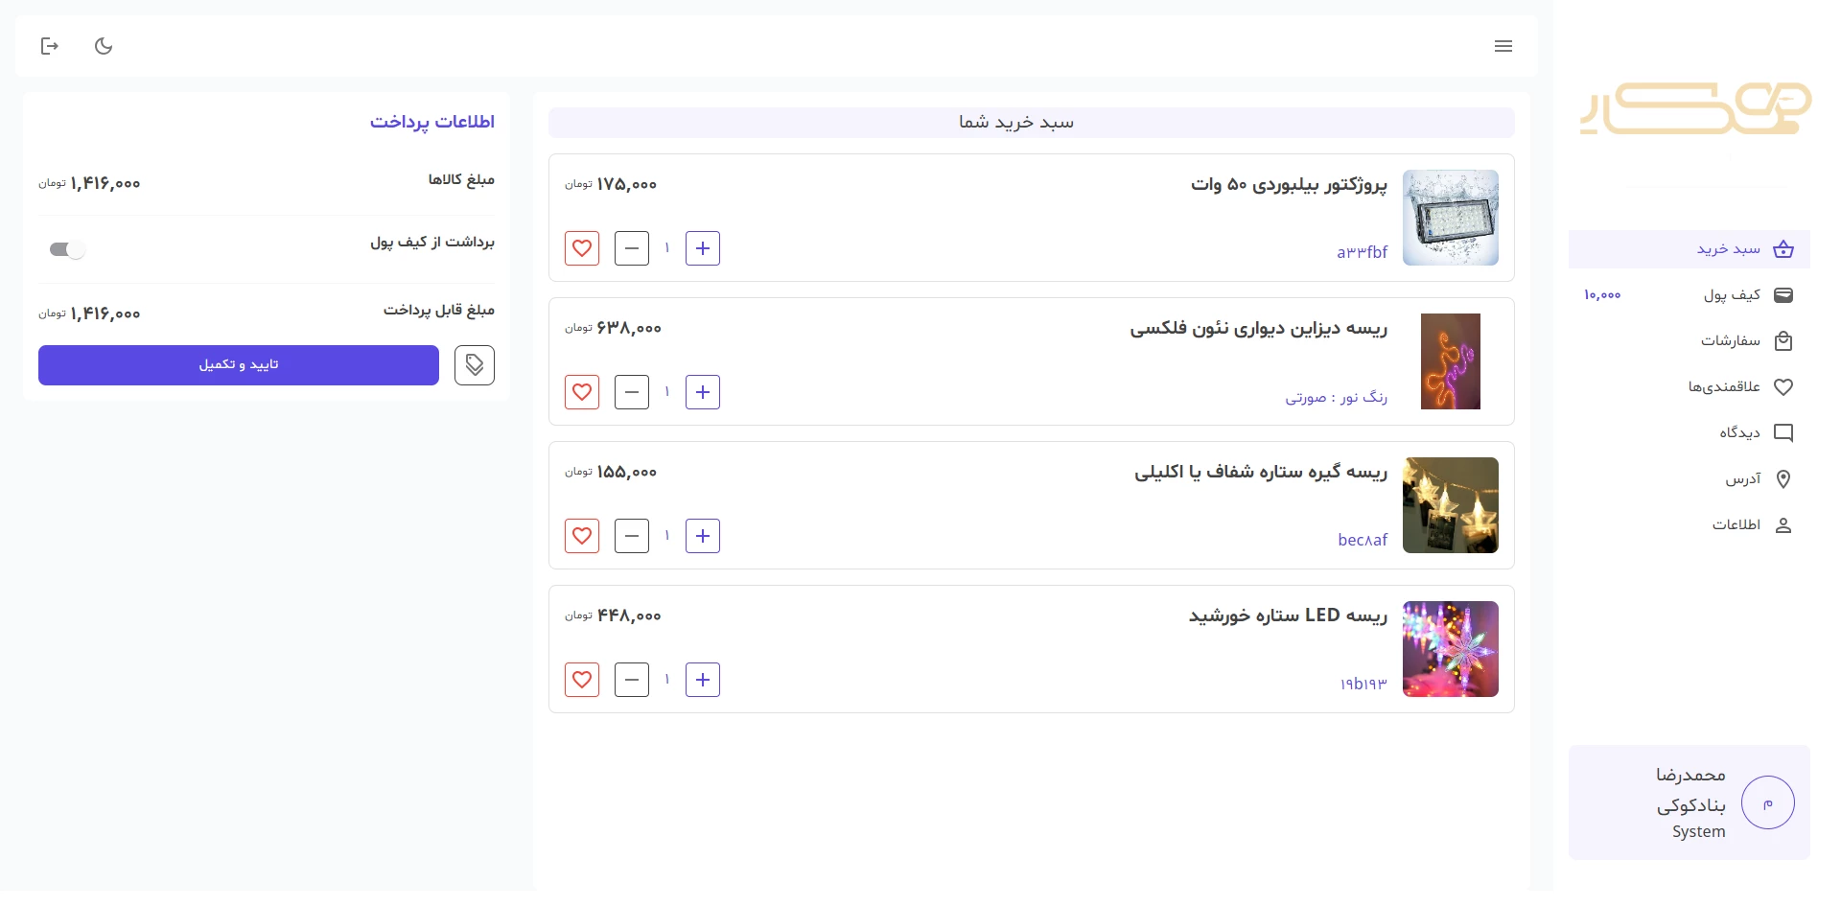Screen dimensions: 1841x906
Task: Add the پروژکتور بیلبوردی item to favorites
Action: (x=582, y=248)
